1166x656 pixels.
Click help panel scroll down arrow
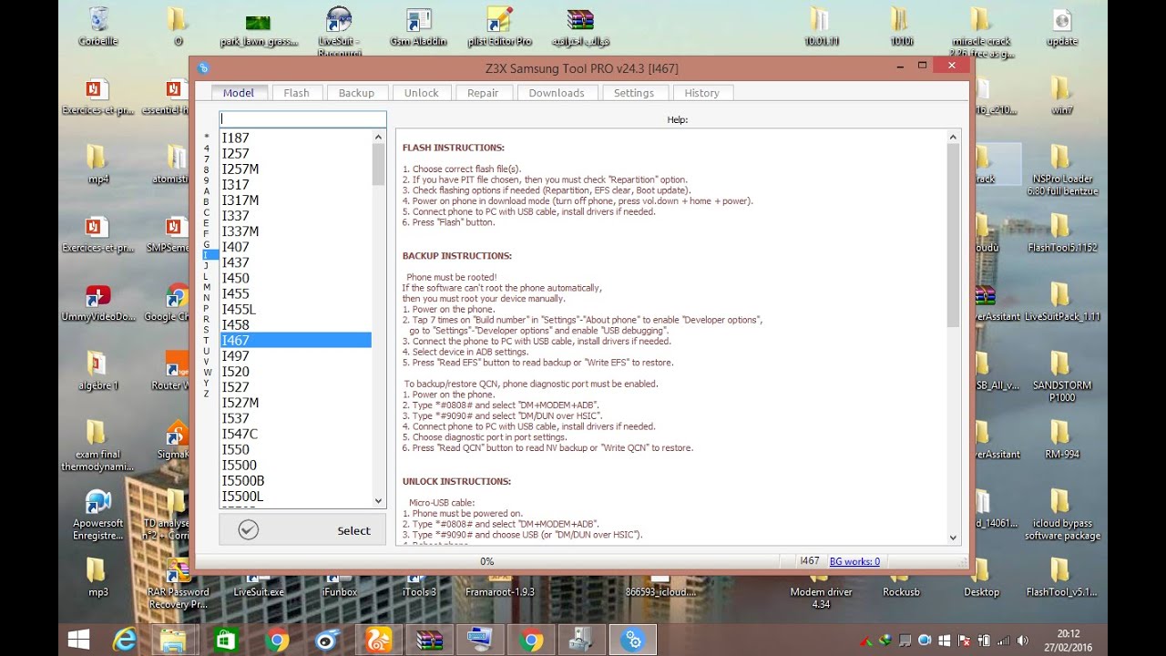tap(954, 538)
